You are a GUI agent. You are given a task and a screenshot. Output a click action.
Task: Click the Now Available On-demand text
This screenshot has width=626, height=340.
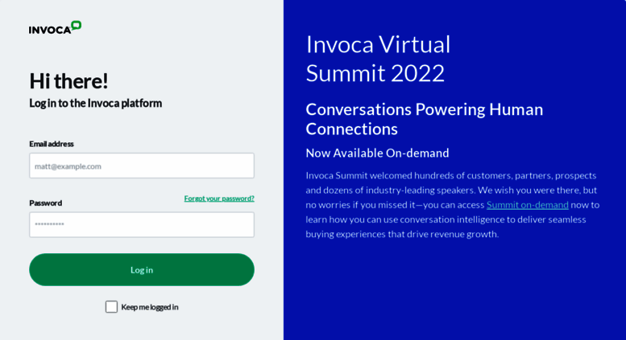[x=377, y=153]
